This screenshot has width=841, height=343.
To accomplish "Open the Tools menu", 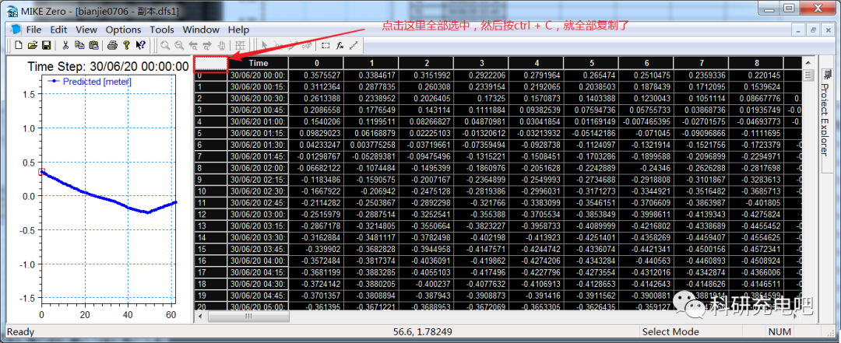I will 162,30.
